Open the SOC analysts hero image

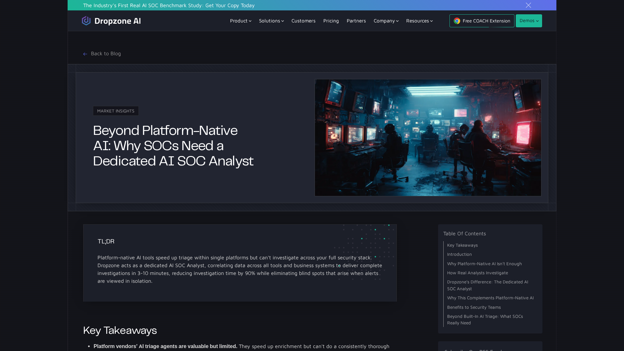point(428,137)
